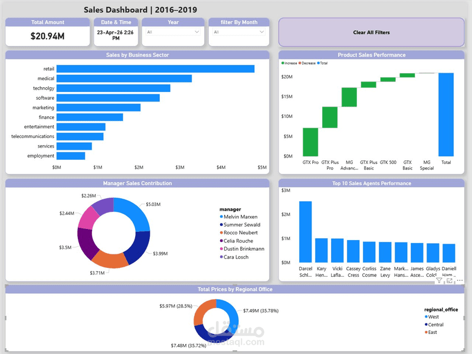Click the GTX Plus Pro waterfall column
Viewport: 472px width, 354px height.
click(x=330, y=117)
